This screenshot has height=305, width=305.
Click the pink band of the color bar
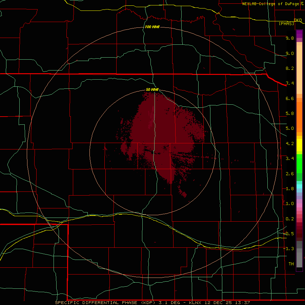[299, 205]
